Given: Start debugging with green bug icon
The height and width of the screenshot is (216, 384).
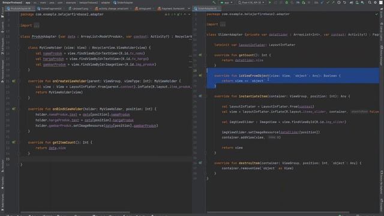Looking at the screenshot, I should click(x=287, y=2).
